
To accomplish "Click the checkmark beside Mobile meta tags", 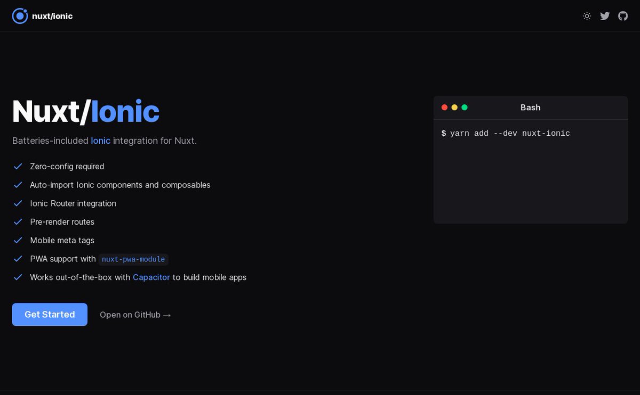I will [18, 241].
